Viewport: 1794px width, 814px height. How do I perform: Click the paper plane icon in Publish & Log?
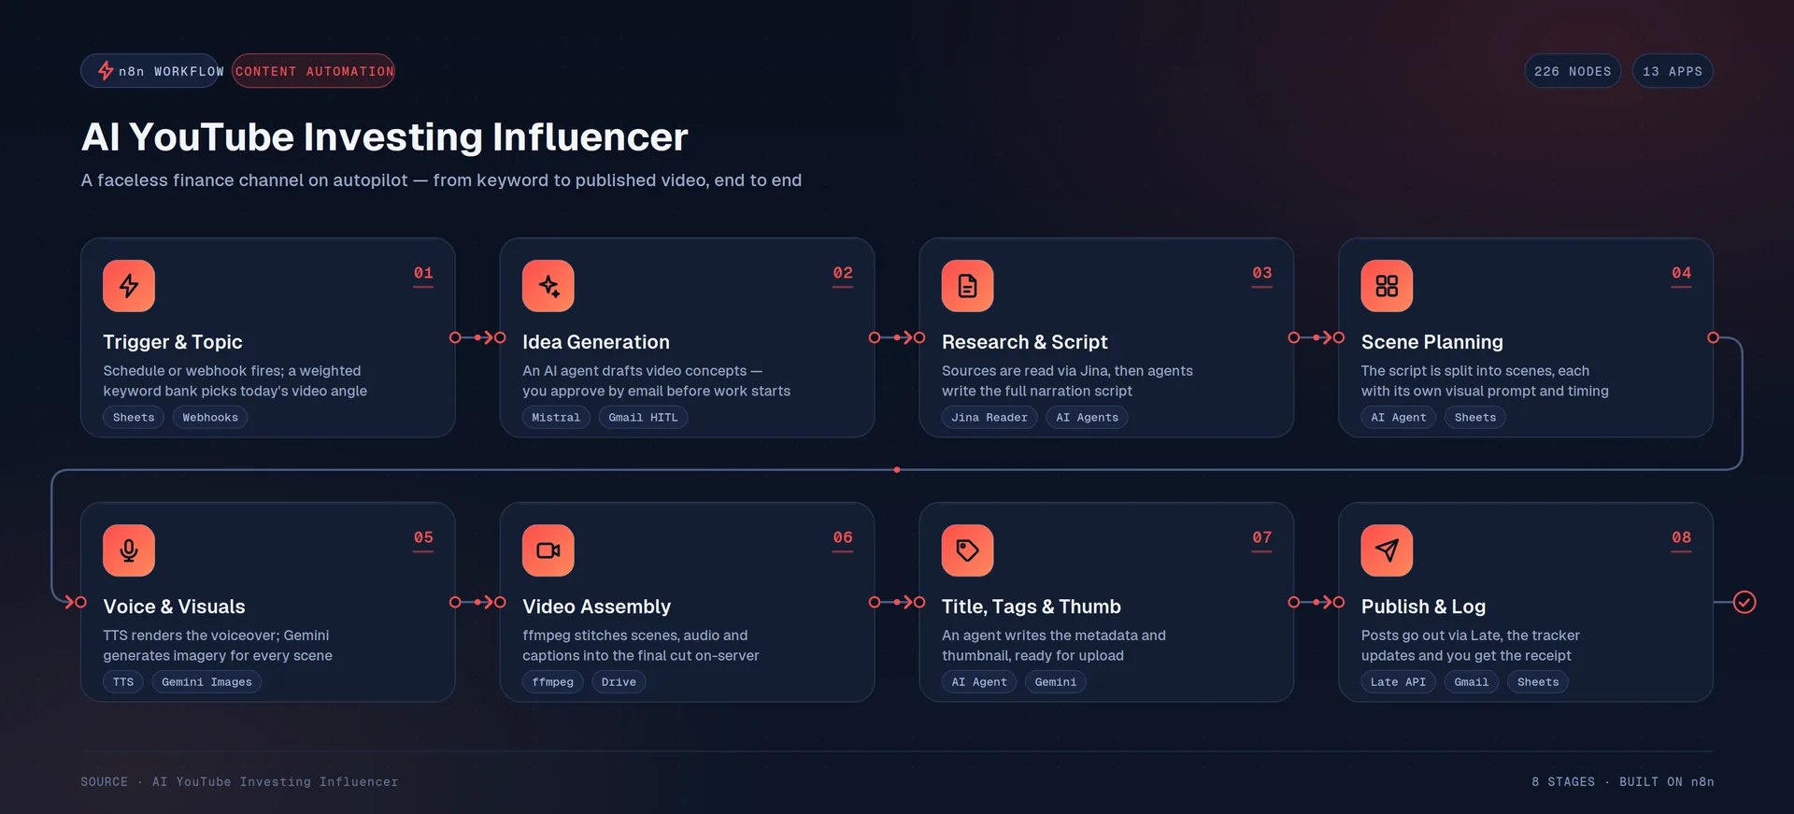tap(1388, 550)
